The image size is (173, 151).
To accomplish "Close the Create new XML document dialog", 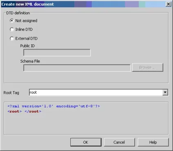I will click(169, 4).
